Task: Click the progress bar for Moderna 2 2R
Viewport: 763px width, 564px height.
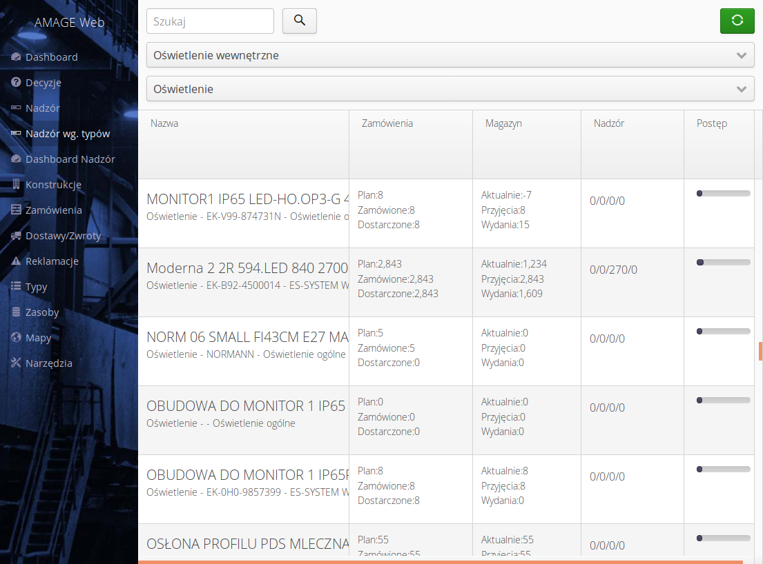Action: (723, 262)
